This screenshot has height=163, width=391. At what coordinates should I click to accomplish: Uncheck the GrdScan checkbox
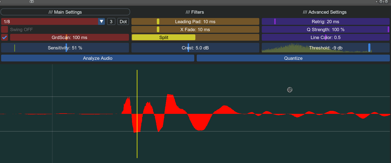pos(4,37)
